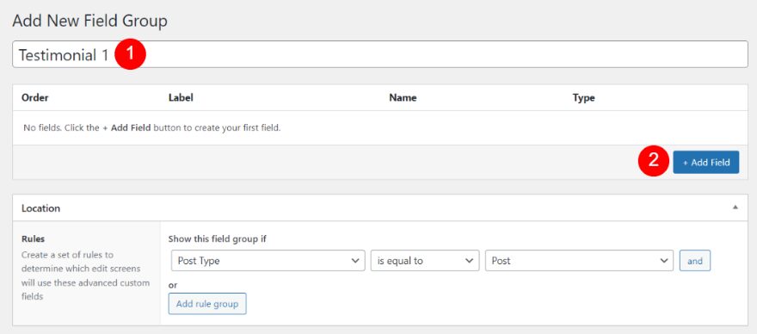757x334 pixels.
Task: Click the field group title input
Action: pyautogui.click(x=380, y=54)
